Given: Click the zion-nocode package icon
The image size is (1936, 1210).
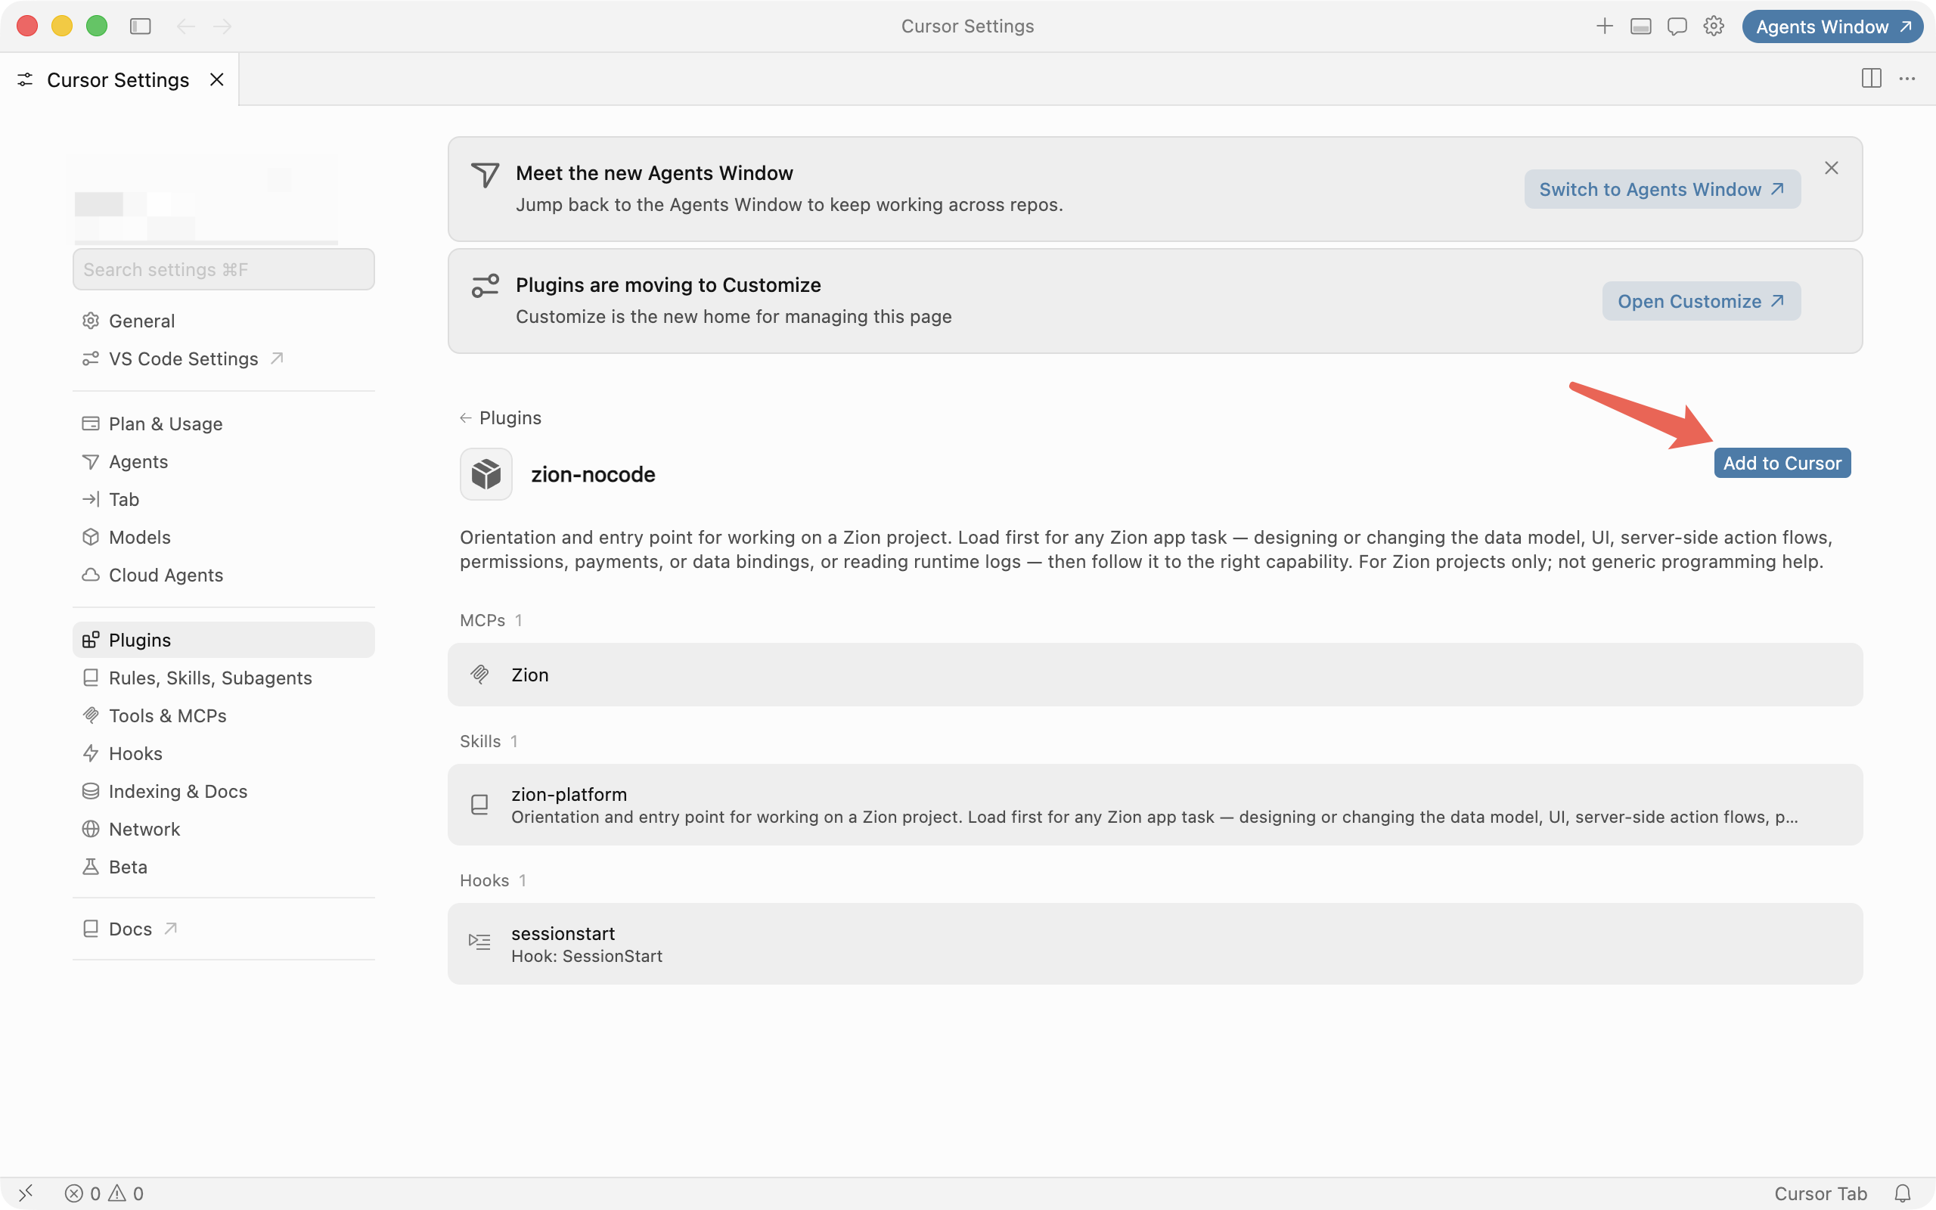Looking at the screenshot, I should click(x=486, y=473).
